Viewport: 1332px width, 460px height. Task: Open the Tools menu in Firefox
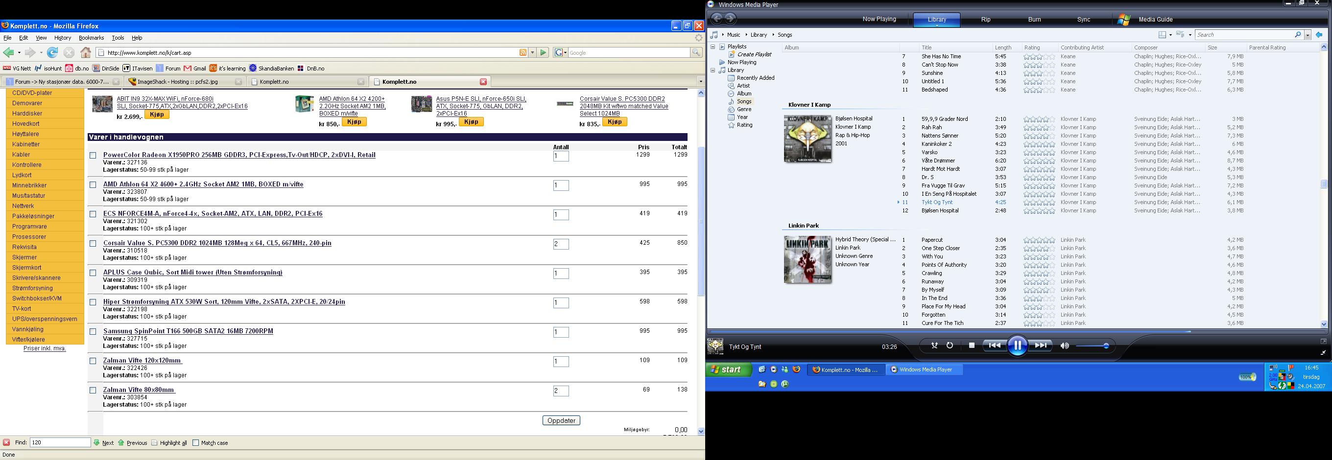pyautogui.click(x=118, y=38)
